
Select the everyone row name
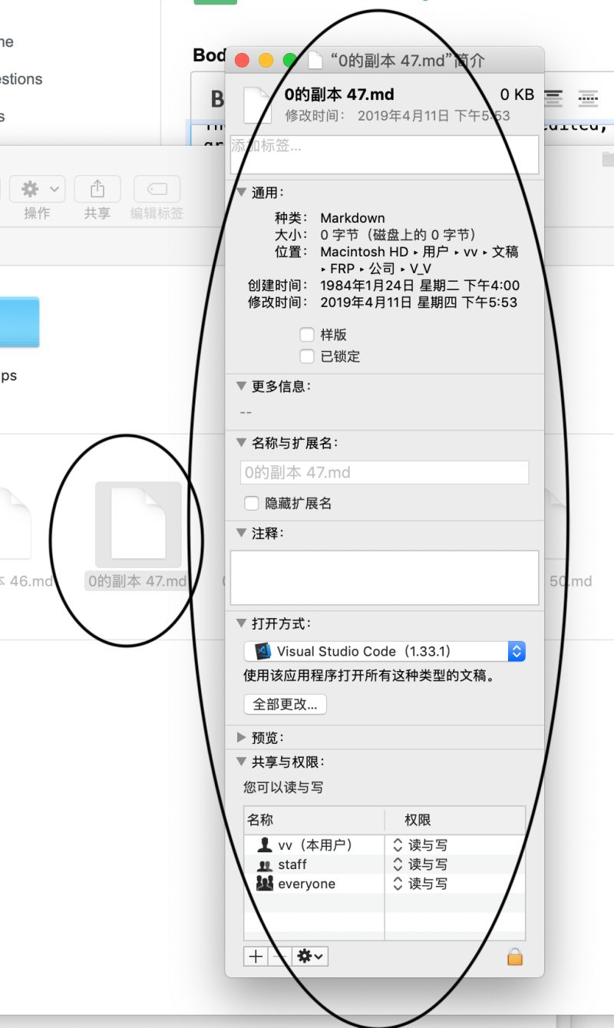tap(307, 884)
